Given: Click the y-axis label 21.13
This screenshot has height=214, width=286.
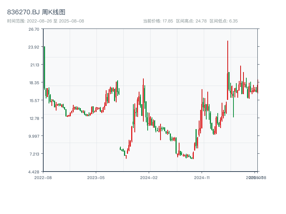Looking at the screenshot, I should pos(35,65).
